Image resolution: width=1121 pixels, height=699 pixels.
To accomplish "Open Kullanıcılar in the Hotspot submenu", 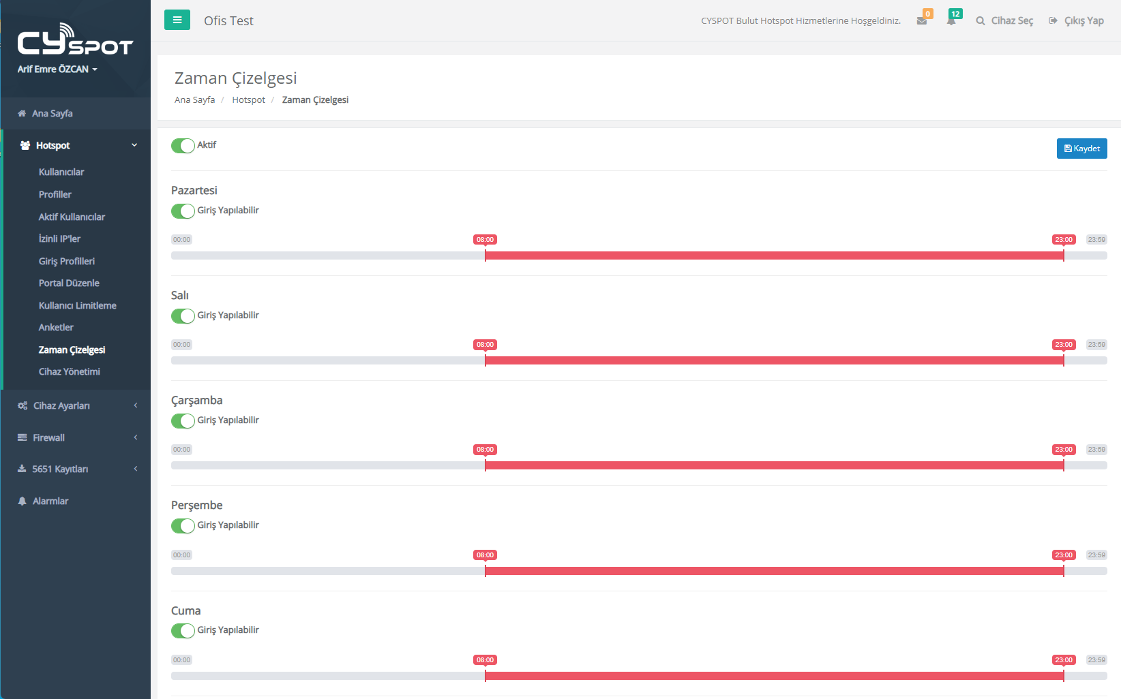I will tap(61, 172).
